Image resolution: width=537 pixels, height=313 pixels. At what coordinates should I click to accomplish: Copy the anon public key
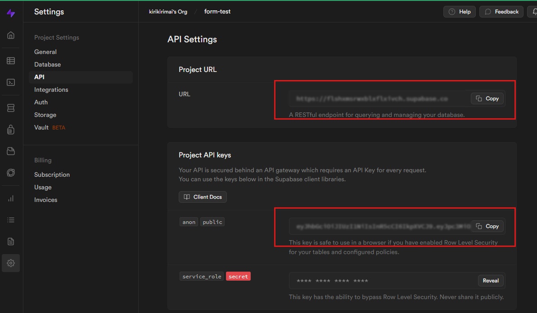pyautogui.click(x=487, y=226)
